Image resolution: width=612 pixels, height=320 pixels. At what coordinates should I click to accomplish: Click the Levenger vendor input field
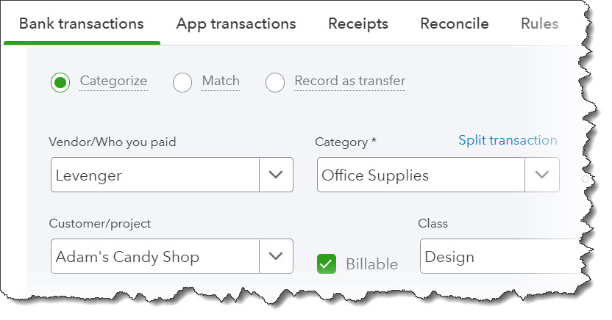point(154,175)
